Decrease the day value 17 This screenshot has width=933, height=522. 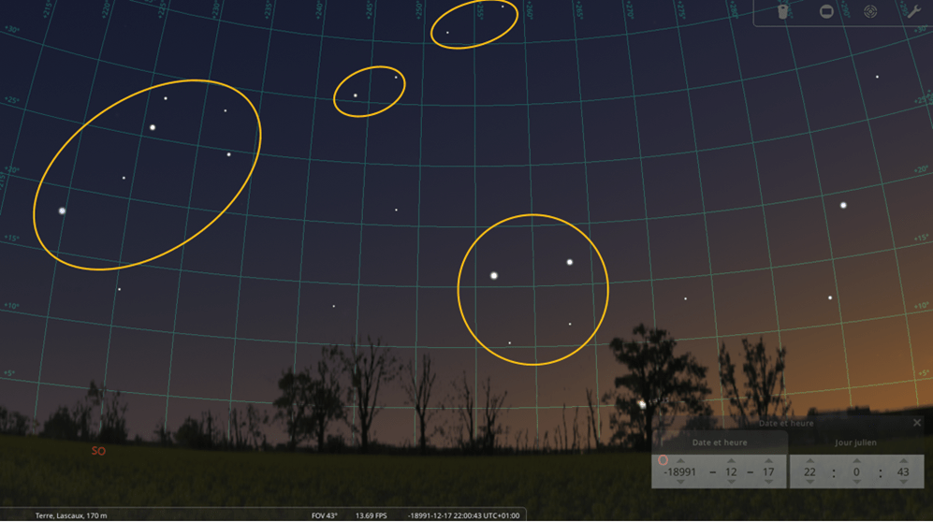[768, 483]
